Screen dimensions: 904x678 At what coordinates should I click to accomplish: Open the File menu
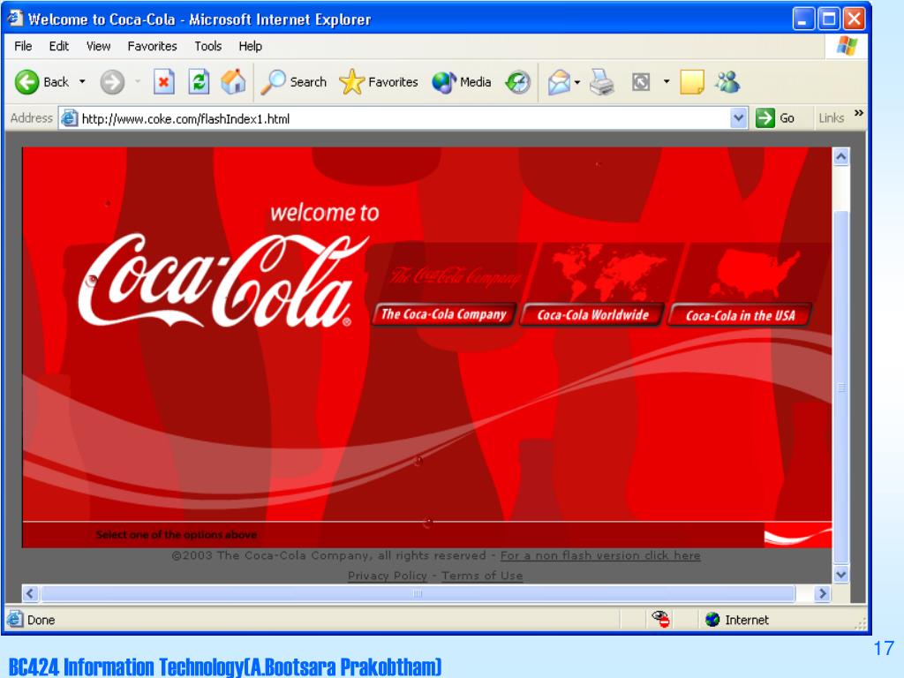(23, 46)
